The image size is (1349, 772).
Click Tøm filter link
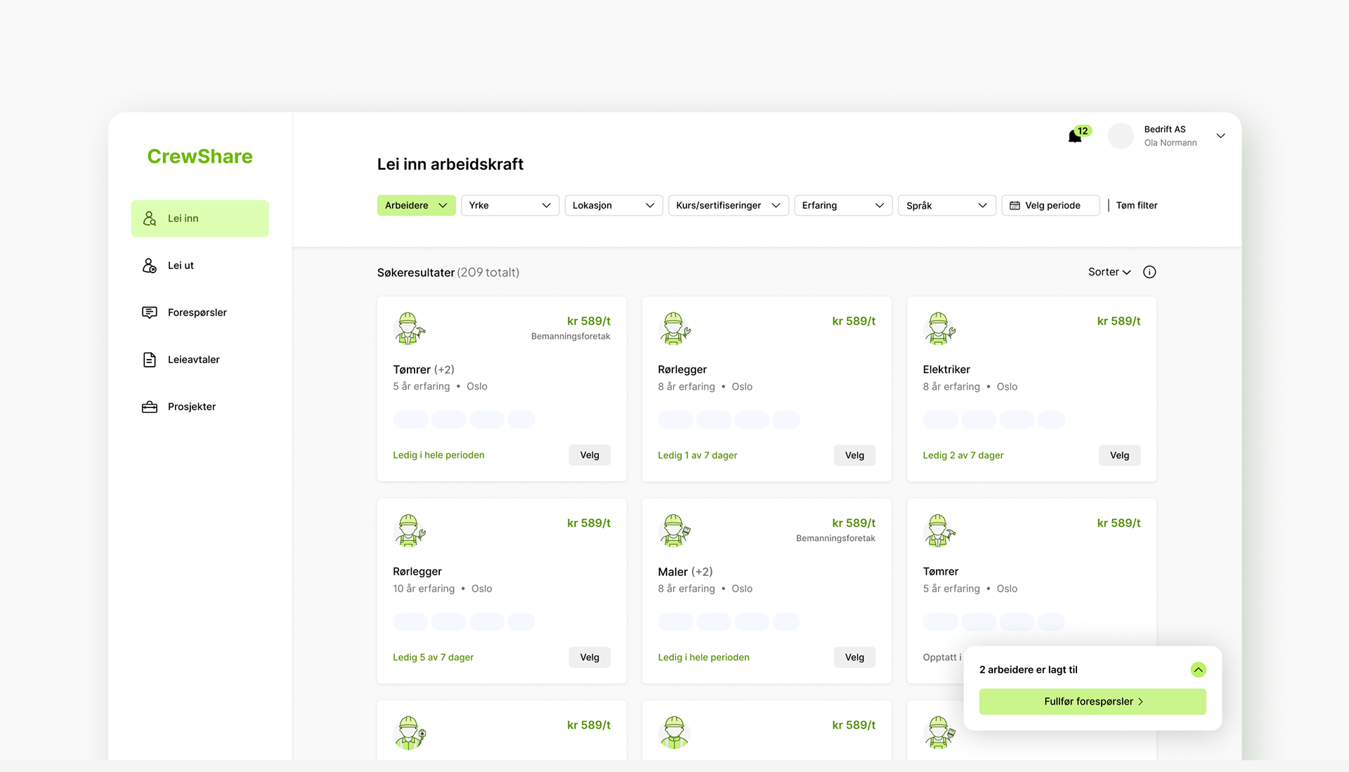[1136, 206]
